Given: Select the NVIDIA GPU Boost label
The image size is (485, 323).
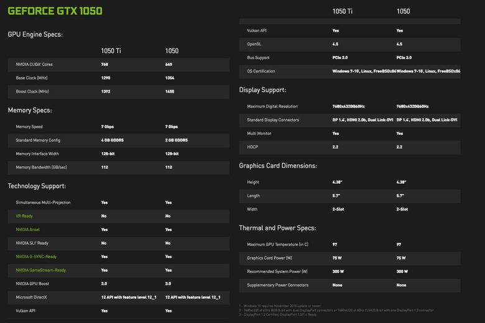Looking at the screenshot, I should (32, 284).
